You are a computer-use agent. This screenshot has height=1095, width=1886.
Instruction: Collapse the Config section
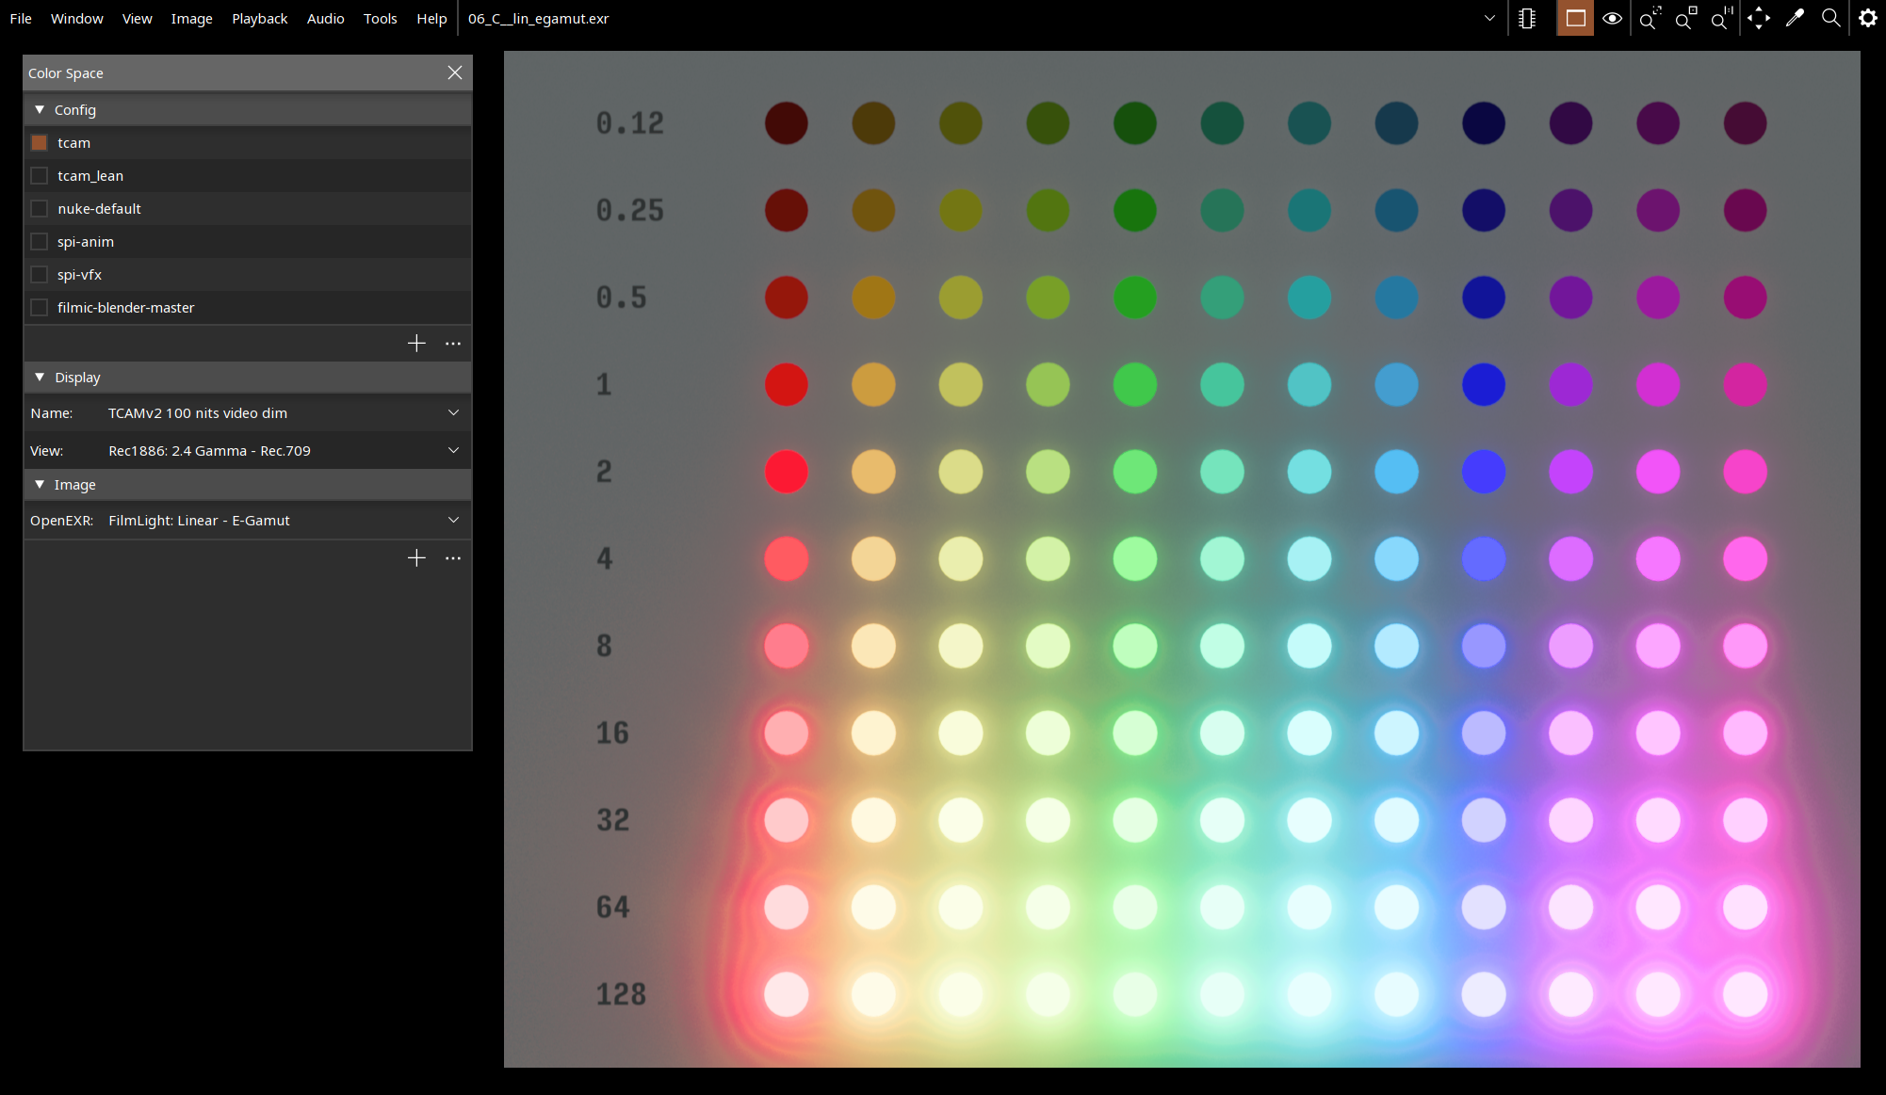pos(40,110)
